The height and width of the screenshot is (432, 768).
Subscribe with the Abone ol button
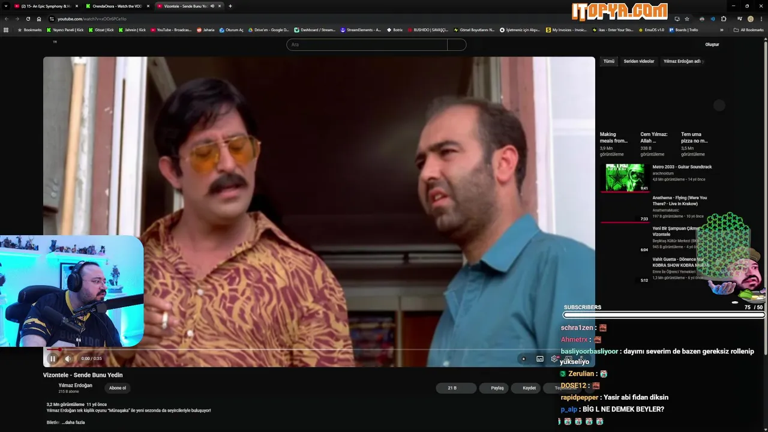click(118, 388)
